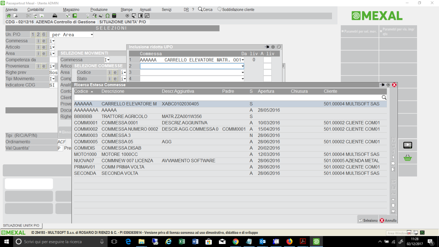Open the Magazzino menu

click(71, 9)
